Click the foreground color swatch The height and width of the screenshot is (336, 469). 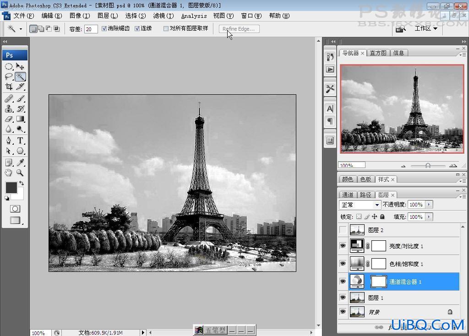coord(11,188)
